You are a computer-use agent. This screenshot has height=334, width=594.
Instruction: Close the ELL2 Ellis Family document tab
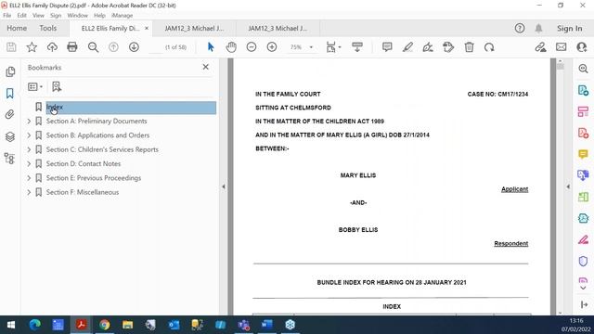pos(147,29)
